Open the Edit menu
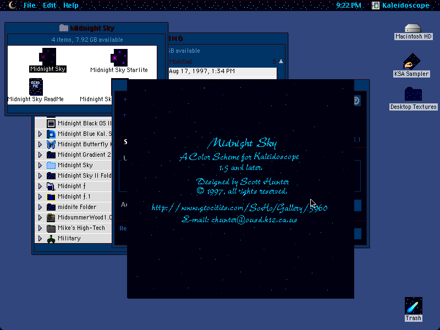The width and height of the screenshot is (440, 330). point(50,5)
